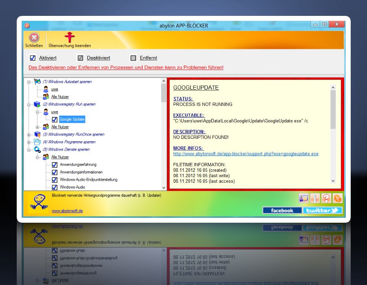Expand Alle Nutzer under Windowsregistry Run

(38, 127)
